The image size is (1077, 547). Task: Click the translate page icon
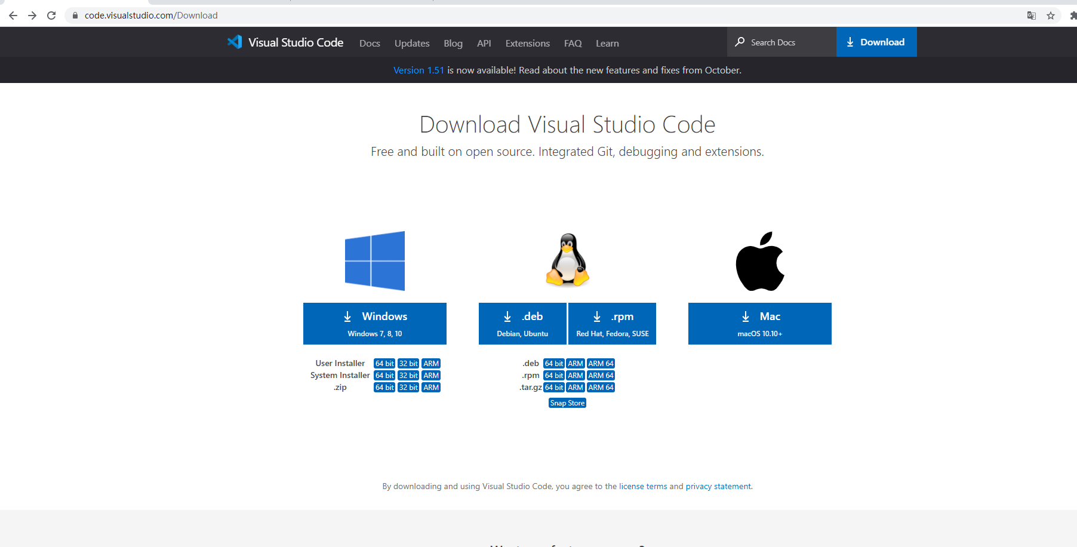tap(1031, 16)
